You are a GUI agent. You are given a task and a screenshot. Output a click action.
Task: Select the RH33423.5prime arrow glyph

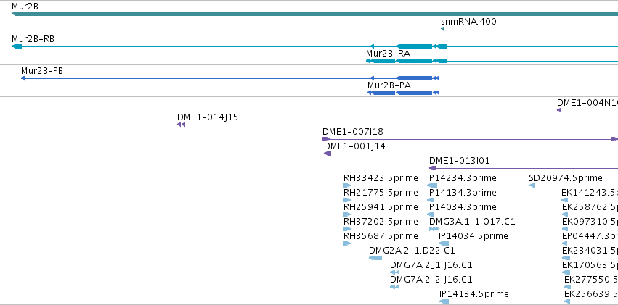coord(347,185)
